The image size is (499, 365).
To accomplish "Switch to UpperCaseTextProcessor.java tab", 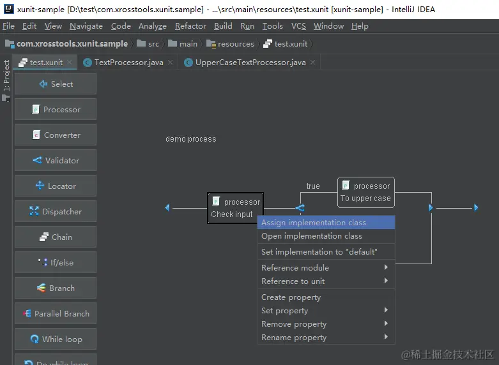I will pos(250,63).
